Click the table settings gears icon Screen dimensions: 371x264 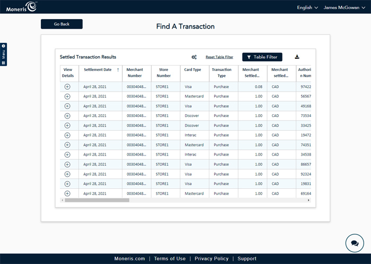[194, 57]
